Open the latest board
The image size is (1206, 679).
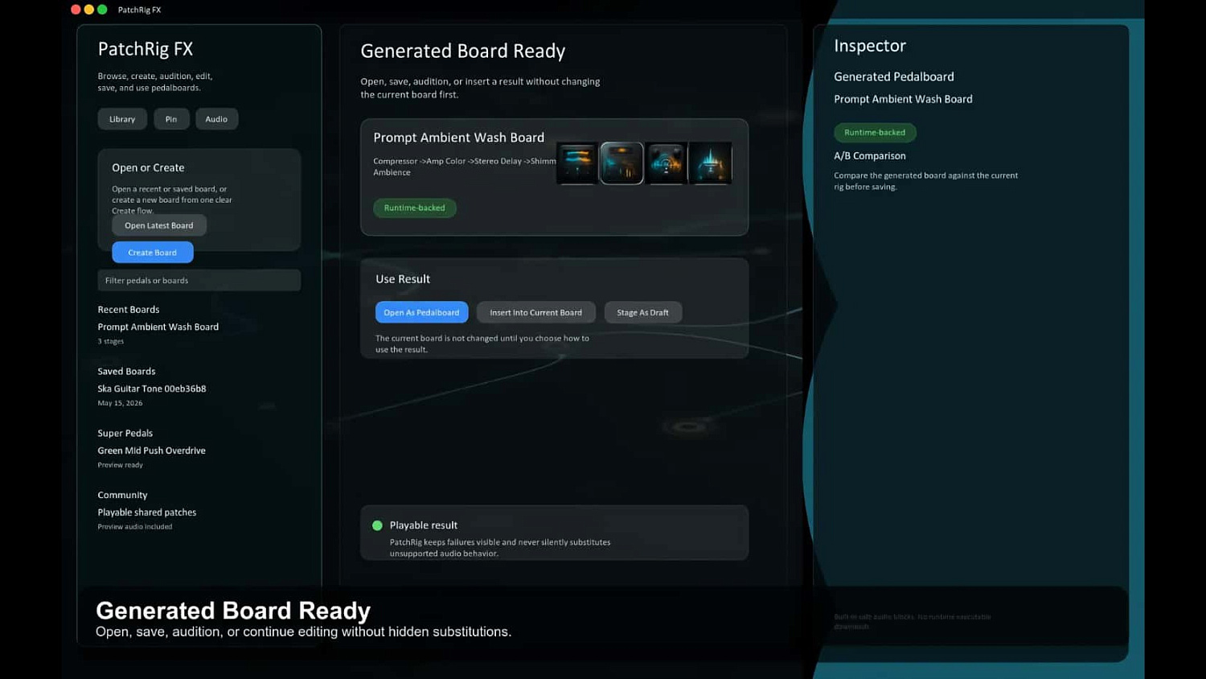(x=159, y=225)
